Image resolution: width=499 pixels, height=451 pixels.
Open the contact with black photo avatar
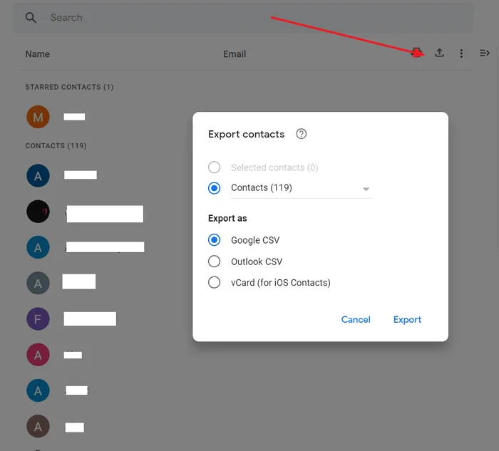click(38, 212)
